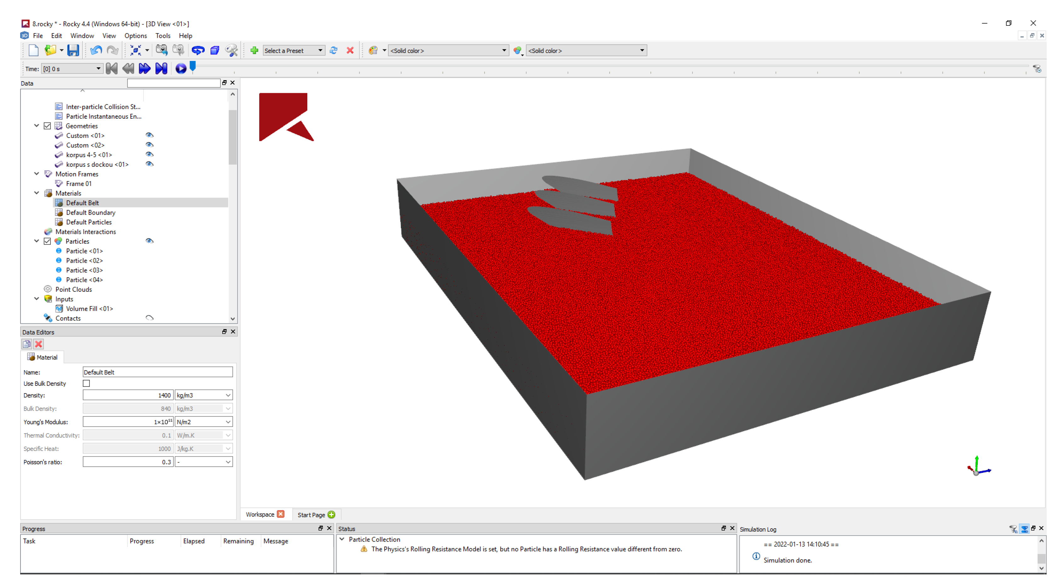Select the Default Particles material
1058x586 pixels.
89,222
